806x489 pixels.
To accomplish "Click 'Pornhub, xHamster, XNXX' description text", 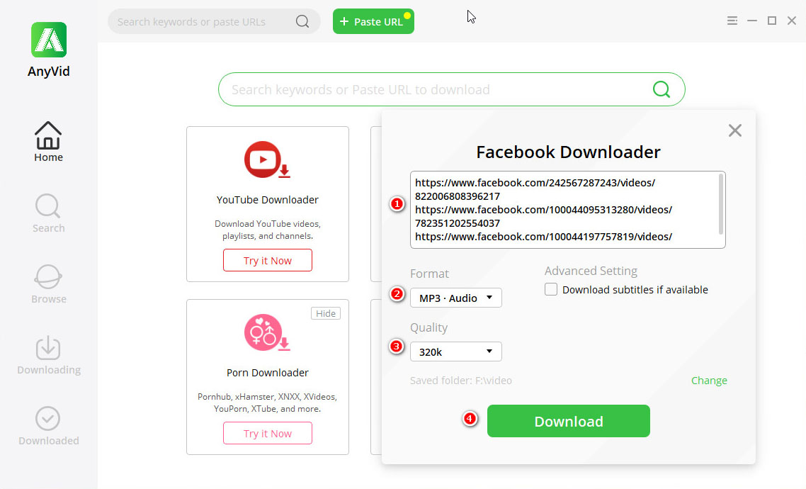I will tap(267, 403).
